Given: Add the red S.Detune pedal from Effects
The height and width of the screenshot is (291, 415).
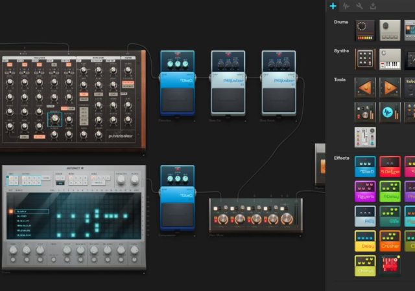Looking at the screenshot, I should pos(390,166).
